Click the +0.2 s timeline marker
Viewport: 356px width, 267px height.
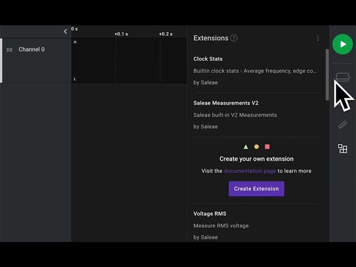165,34
